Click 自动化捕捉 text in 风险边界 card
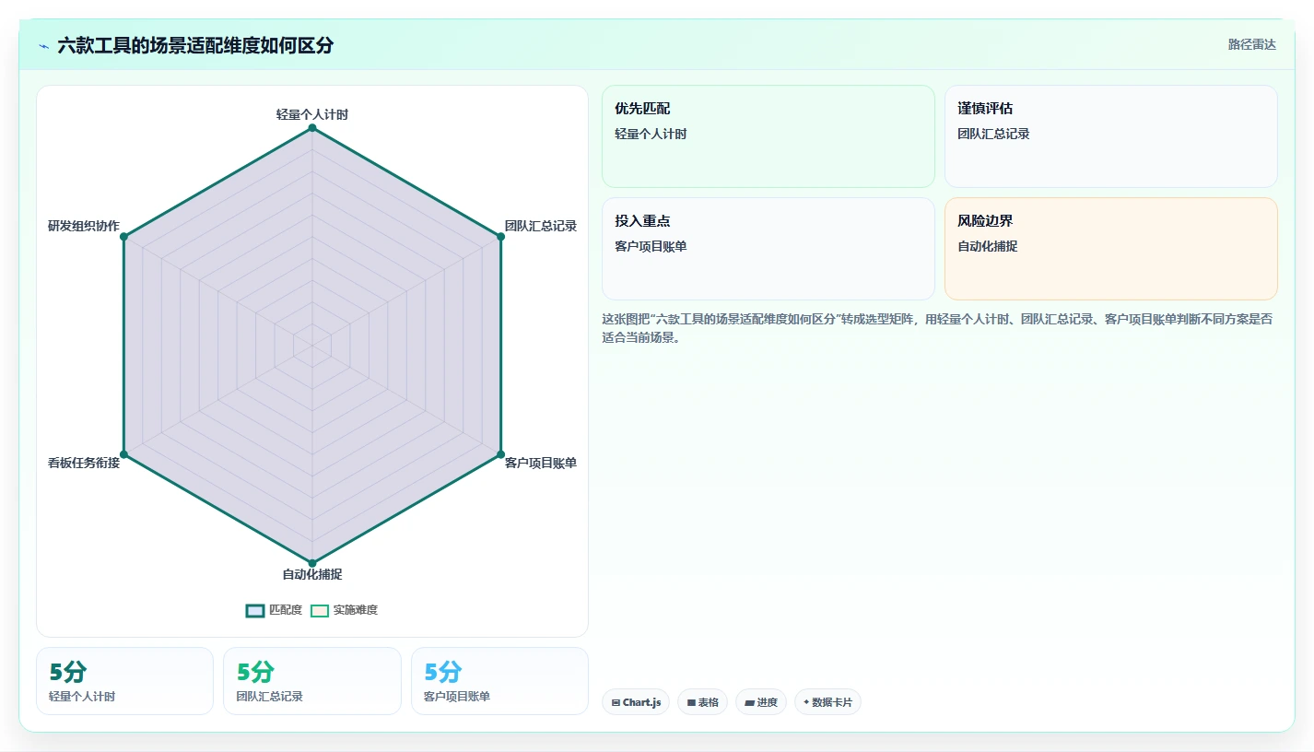1314x752 pixels. tap(988, 246)
